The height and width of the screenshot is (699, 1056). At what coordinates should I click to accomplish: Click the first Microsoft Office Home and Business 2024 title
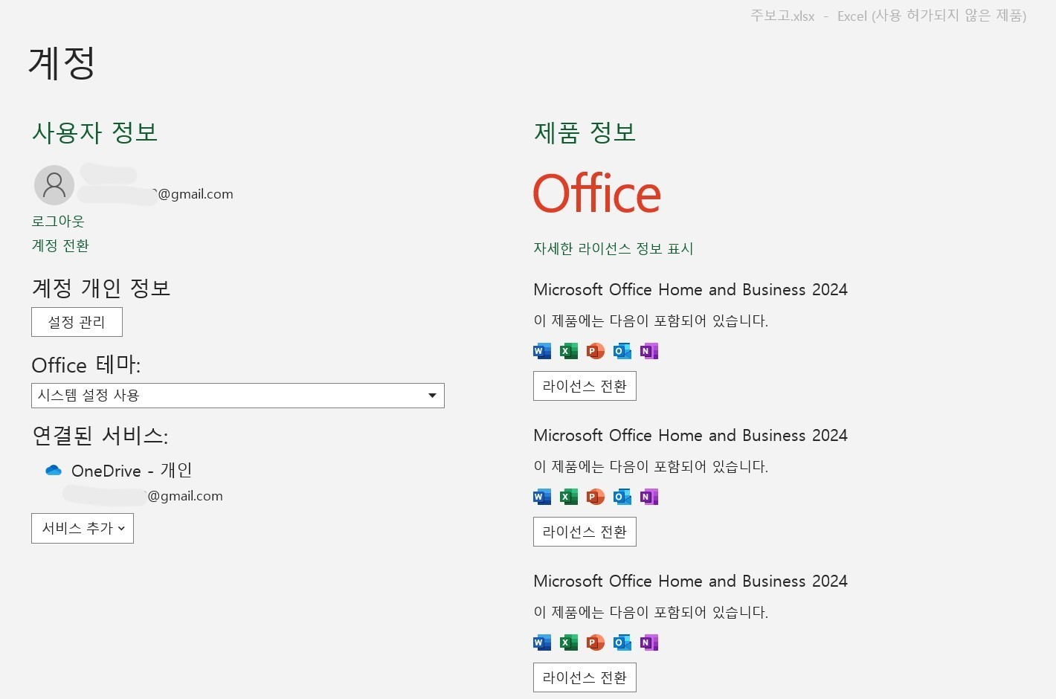pyautogui.click(x=690, y=289)
